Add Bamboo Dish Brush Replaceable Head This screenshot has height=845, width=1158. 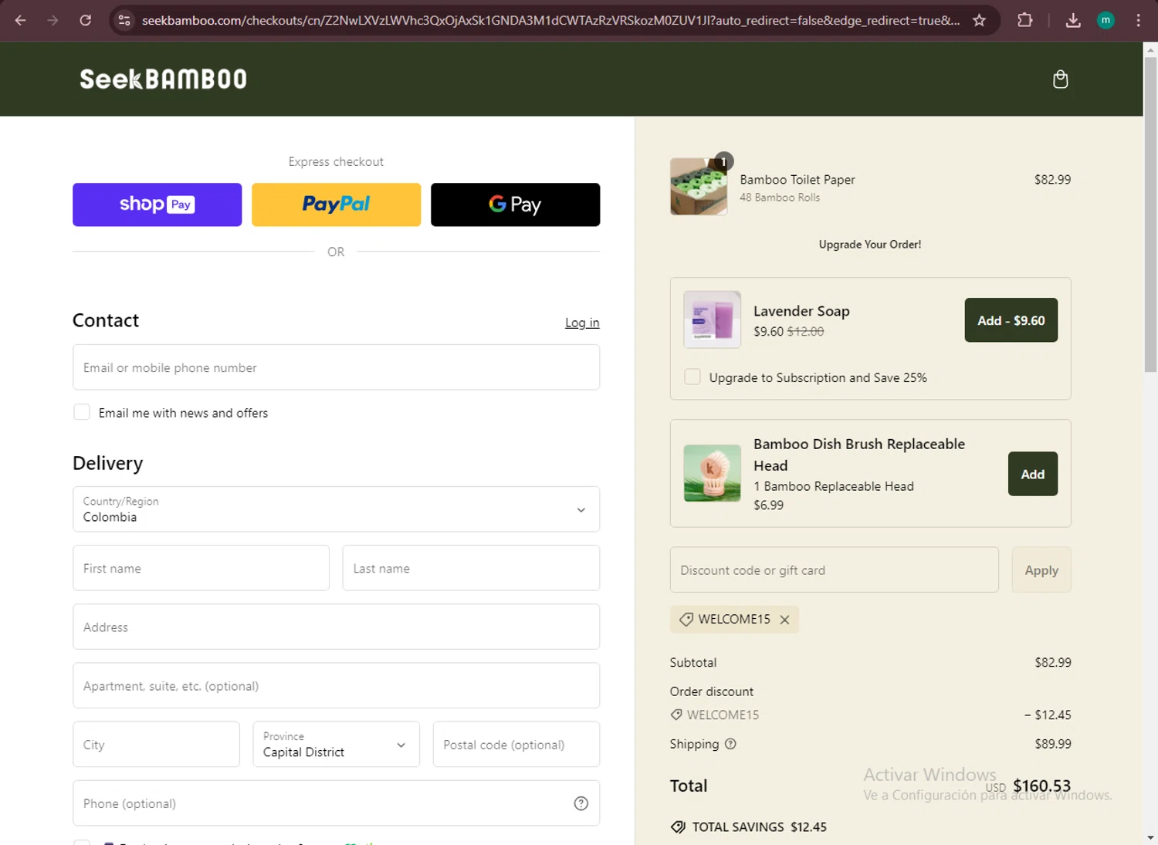1032,474
